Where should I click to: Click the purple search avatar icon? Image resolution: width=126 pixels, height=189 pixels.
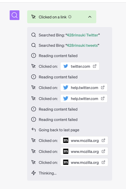[14, 15]
